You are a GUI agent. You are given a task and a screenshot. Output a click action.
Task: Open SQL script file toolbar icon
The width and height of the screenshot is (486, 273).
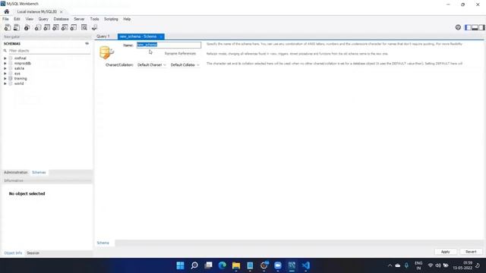click(x=17, y=27)
